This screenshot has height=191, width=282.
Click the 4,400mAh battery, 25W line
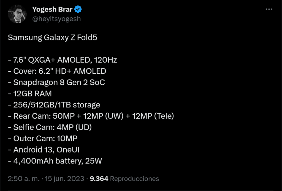click(x=55, y=161)
